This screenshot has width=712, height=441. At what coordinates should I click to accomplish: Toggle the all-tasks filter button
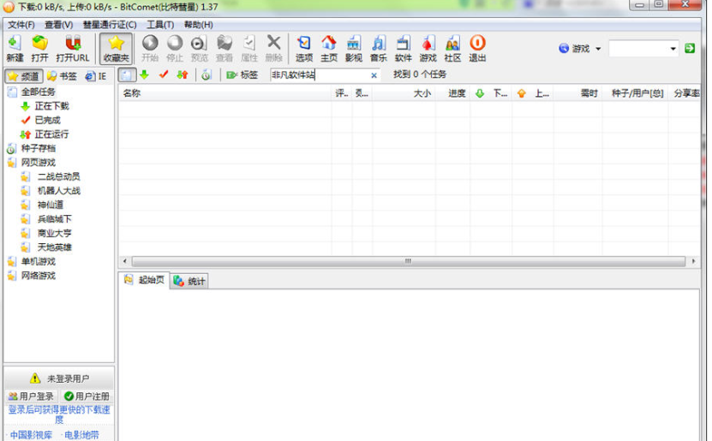(x=127, y=74)
